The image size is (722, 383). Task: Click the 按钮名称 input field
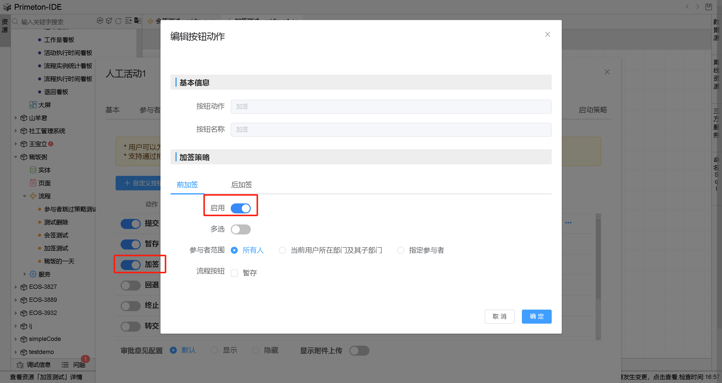[391, 130]
